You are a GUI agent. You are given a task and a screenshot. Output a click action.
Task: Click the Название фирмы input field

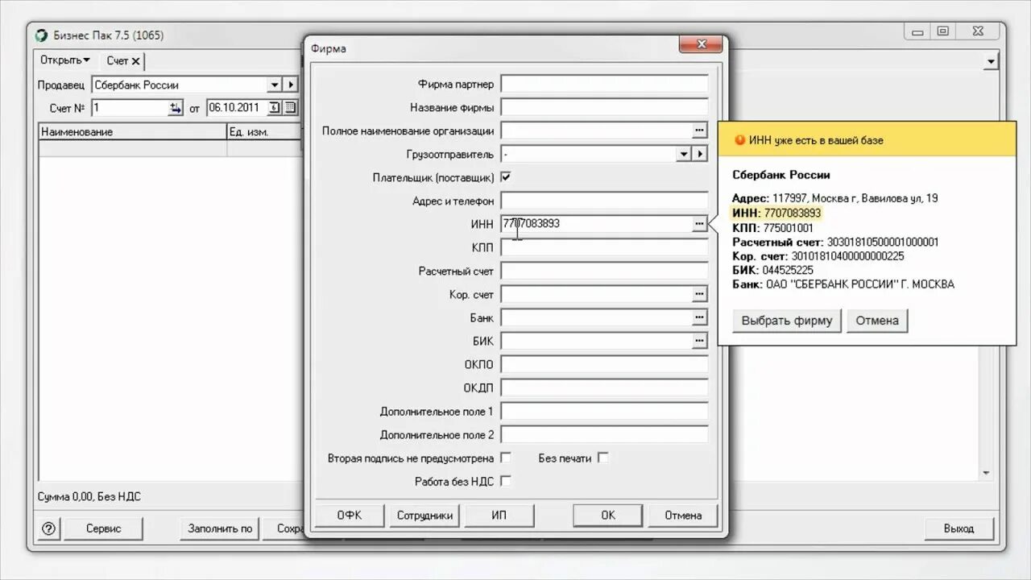(x=604, y=107)
